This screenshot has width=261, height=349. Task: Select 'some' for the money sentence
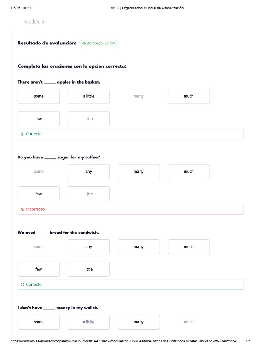point(39,322)
